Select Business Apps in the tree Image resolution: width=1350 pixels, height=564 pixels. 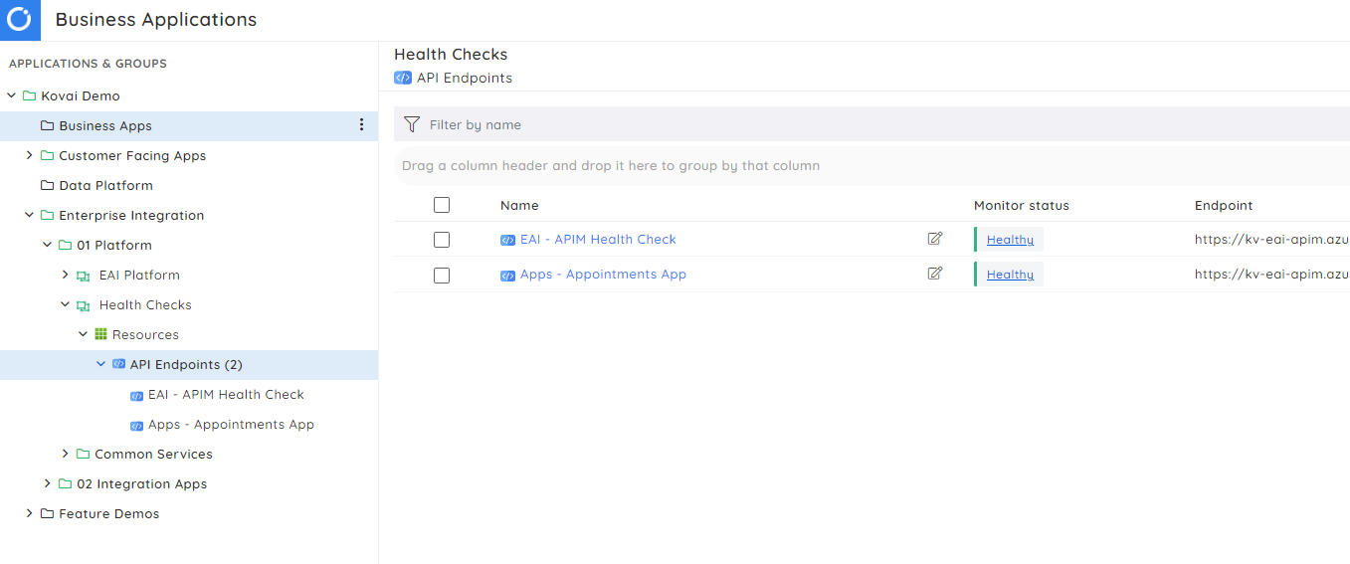[x=105, y=126]
